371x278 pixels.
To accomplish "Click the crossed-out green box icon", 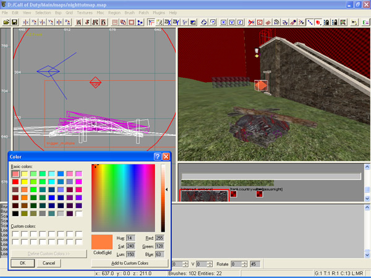I will pos(343,22).
